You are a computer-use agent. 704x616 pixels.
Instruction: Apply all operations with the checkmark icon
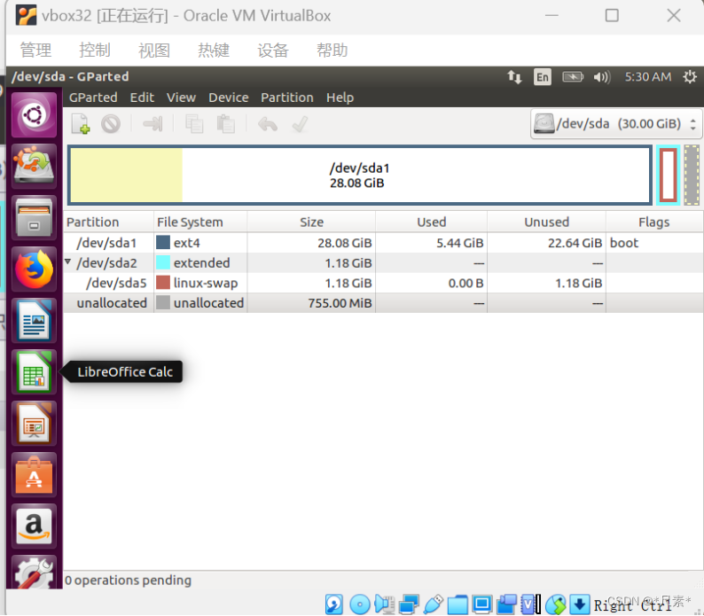(300, 124)
